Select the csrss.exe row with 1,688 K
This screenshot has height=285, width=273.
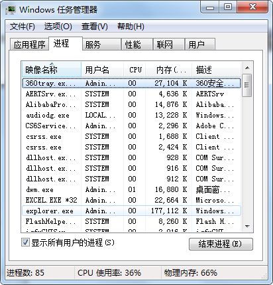131,136
